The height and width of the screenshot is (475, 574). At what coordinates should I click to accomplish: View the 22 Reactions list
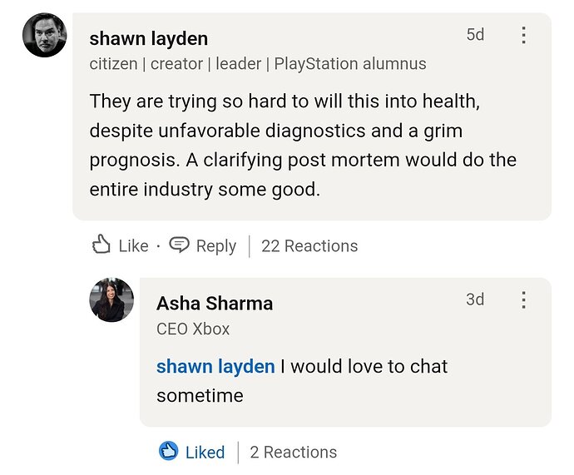click(x=309, y=246)
